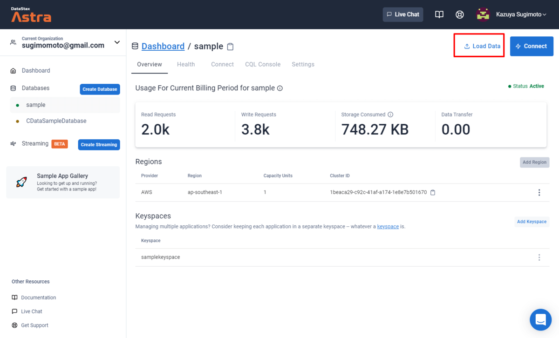The image size is (559, 338).
Task: Click the Load Data button
Action: click(482, 46)
